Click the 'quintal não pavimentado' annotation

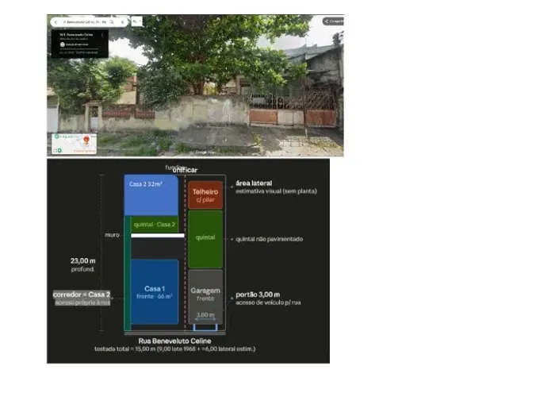[269, 239]
